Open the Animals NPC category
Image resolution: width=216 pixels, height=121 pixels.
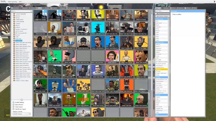pos(17,18)
